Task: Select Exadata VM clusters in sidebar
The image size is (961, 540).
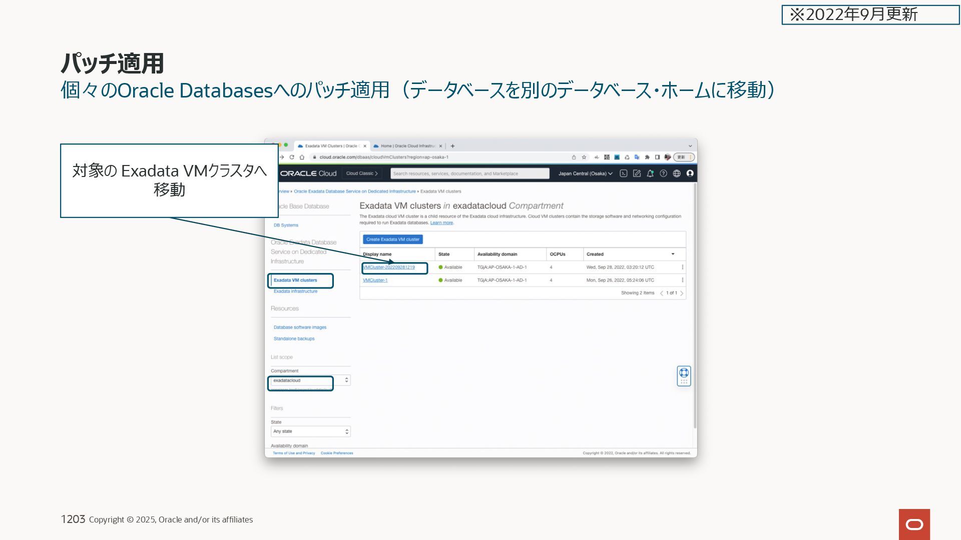Action: 295,280
